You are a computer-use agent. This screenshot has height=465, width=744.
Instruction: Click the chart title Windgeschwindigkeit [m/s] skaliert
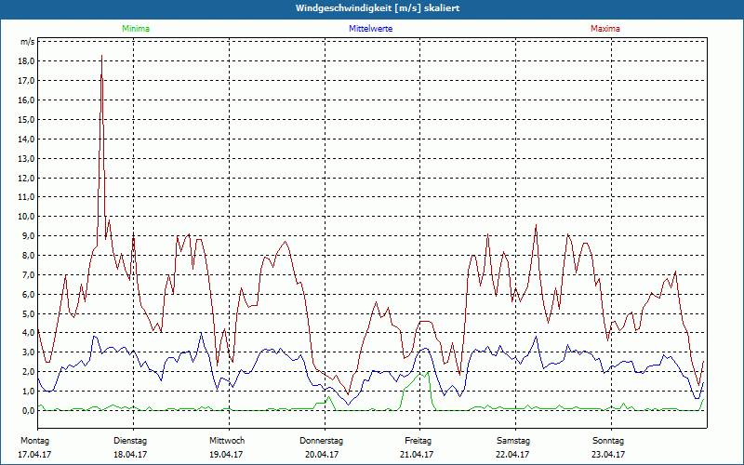point(378,8)
